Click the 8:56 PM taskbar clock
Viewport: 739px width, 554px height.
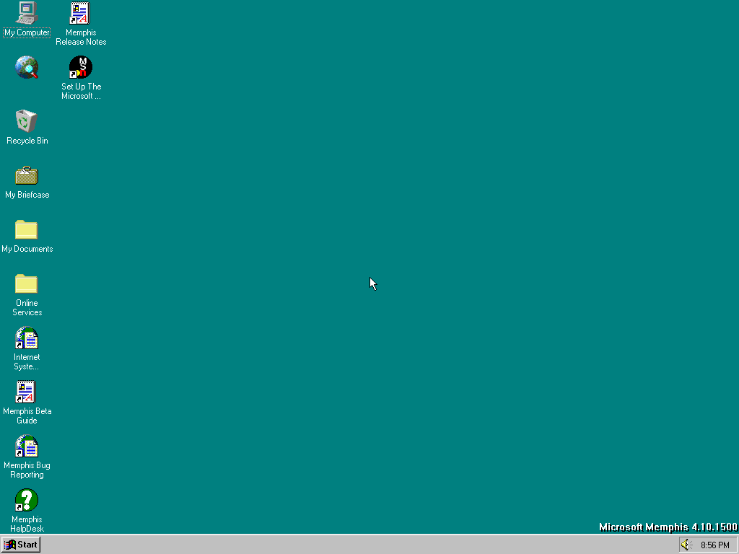click(x=715, y=545)
